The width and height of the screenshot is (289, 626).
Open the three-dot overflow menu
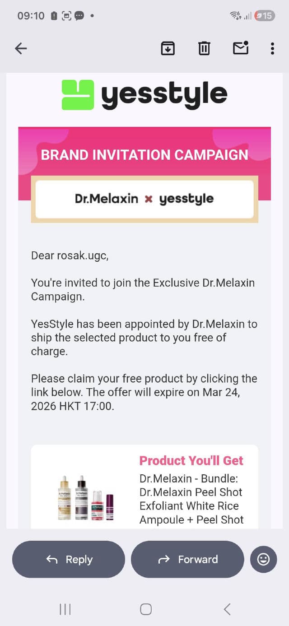click(x=272, y=48)
